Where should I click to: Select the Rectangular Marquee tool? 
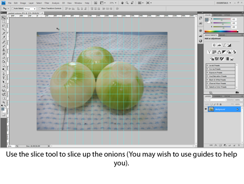pos(3,22)
